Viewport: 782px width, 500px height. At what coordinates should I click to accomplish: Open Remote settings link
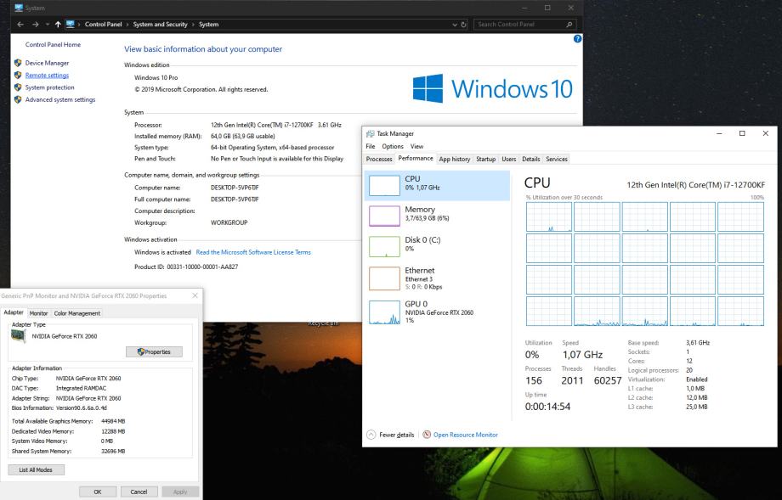click(47, 76)
